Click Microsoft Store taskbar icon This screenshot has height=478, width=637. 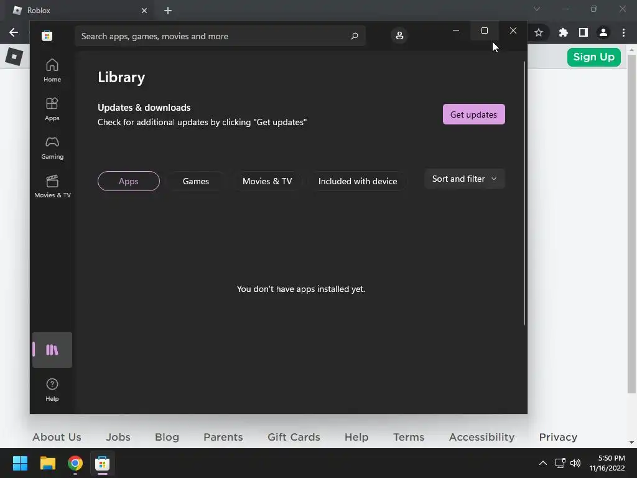[x=103, y=463]
